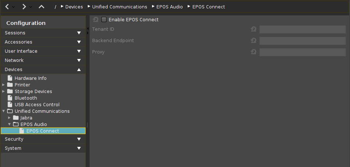Reset the Backend Endpoint value

[x=253, y=41]
